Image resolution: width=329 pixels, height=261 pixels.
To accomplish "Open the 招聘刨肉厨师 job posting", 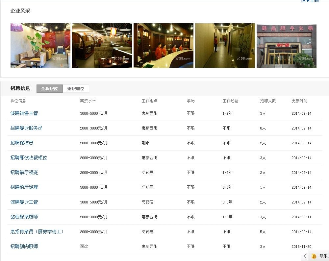I will (x=24, y=247).
